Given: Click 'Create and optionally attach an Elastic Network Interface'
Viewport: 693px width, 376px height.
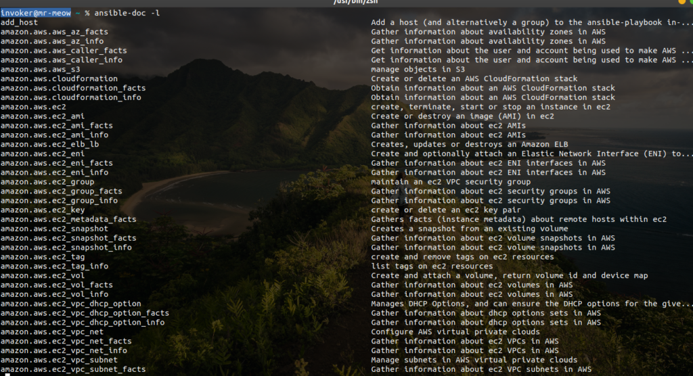Looking at the screenshot, I should [531, 154].
